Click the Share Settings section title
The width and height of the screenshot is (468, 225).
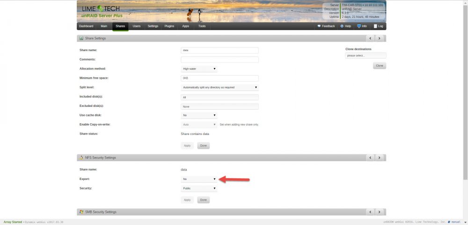[95, 38]
